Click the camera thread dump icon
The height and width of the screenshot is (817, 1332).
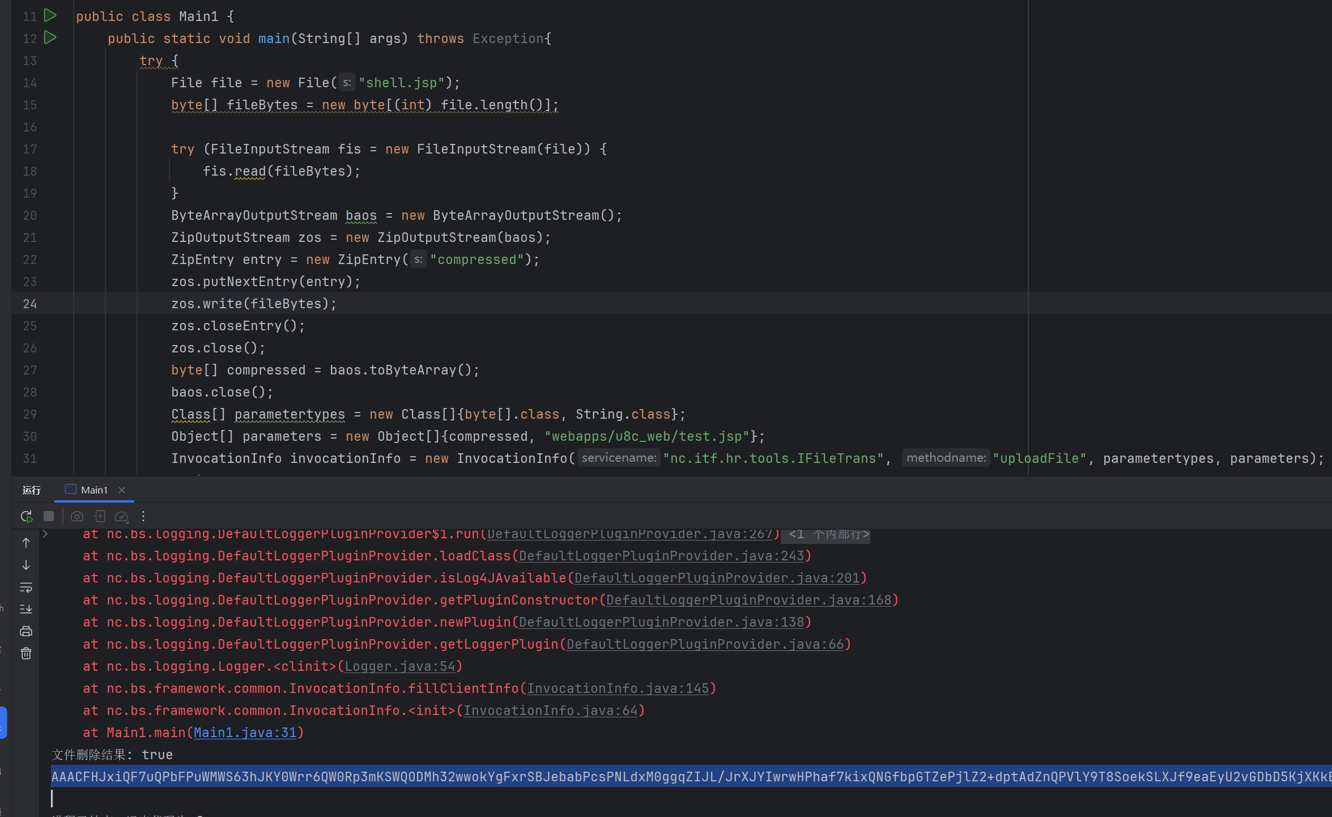coord(77,516)
